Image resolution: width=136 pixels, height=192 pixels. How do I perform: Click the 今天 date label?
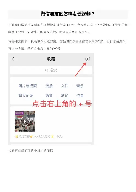click(59, 136)
